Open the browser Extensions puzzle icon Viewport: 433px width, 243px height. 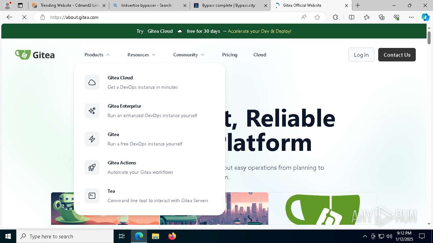click(335, 17)
